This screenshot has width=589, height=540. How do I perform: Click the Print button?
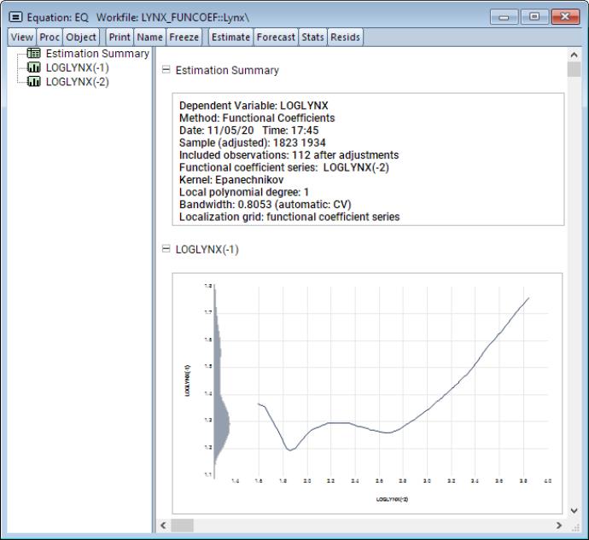pos(120,38)
